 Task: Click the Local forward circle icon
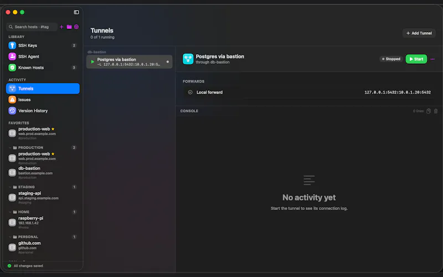click(190, 92)
